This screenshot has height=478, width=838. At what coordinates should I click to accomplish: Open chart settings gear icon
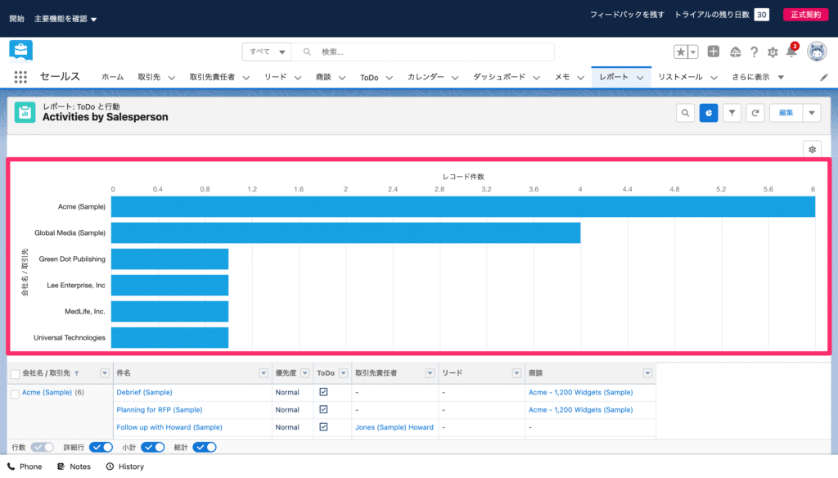(x=813, y=149)
